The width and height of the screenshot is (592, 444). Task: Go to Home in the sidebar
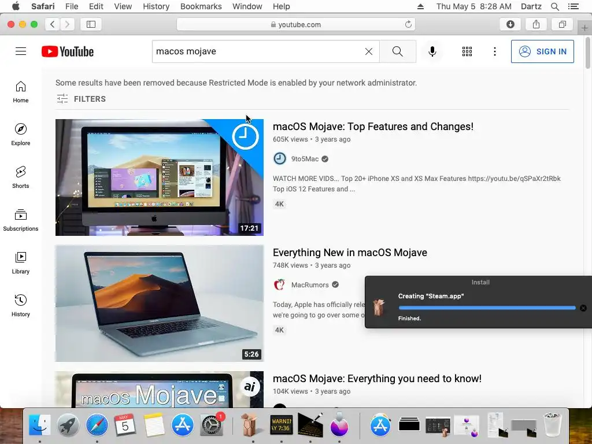pos(21,92)
